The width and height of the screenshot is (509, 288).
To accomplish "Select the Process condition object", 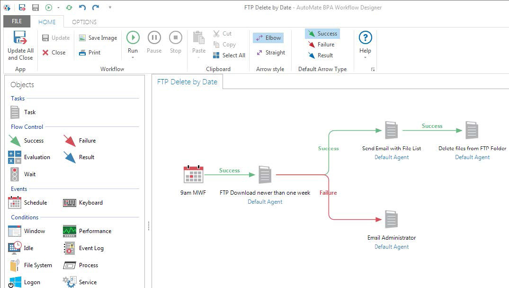I will (81, 265).
